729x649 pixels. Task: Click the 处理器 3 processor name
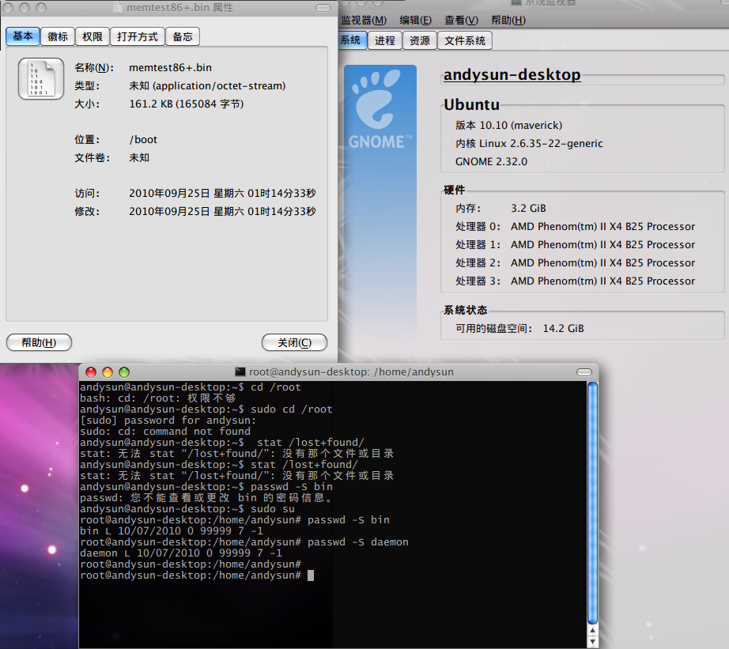point(602,281)
